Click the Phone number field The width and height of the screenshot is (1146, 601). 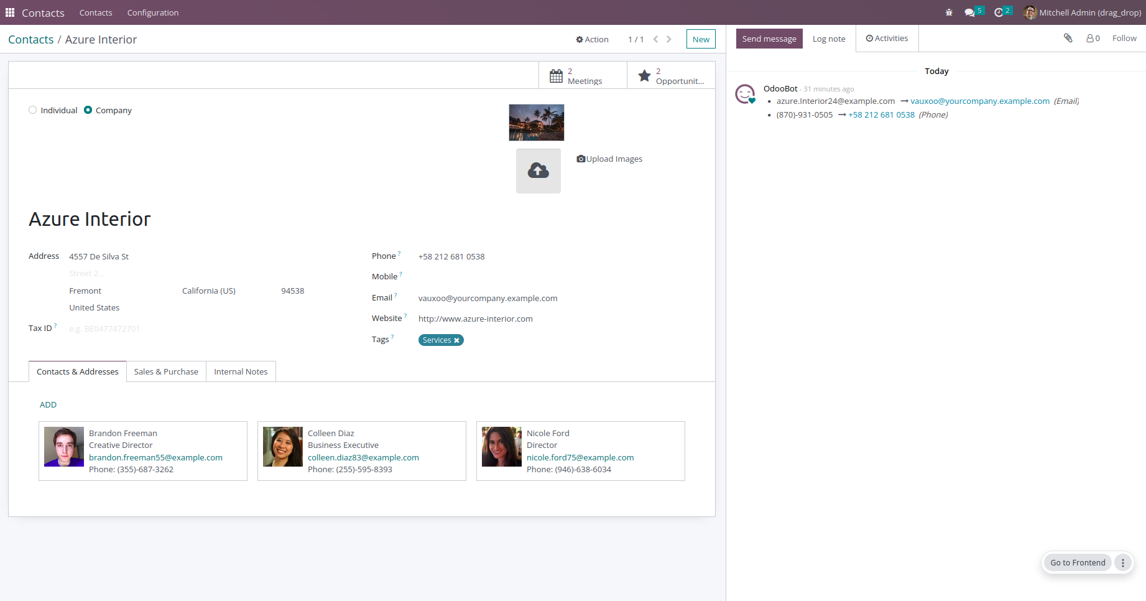[x=557, y=256]
